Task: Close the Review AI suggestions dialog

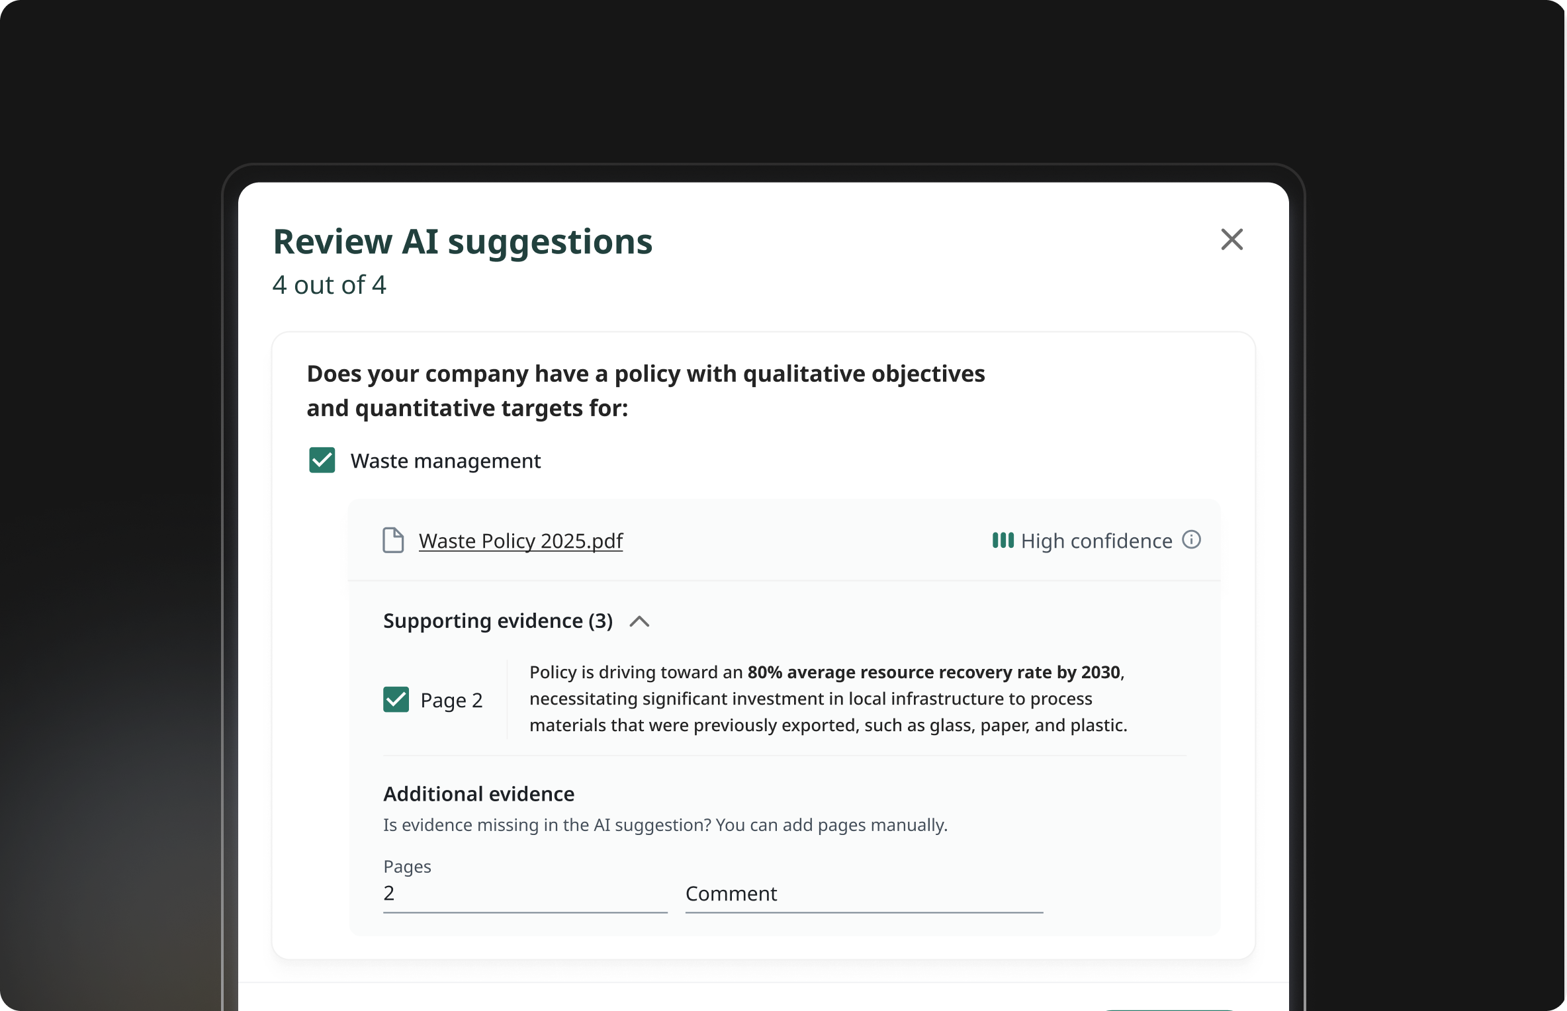Action: click(x=1231, y=240)
